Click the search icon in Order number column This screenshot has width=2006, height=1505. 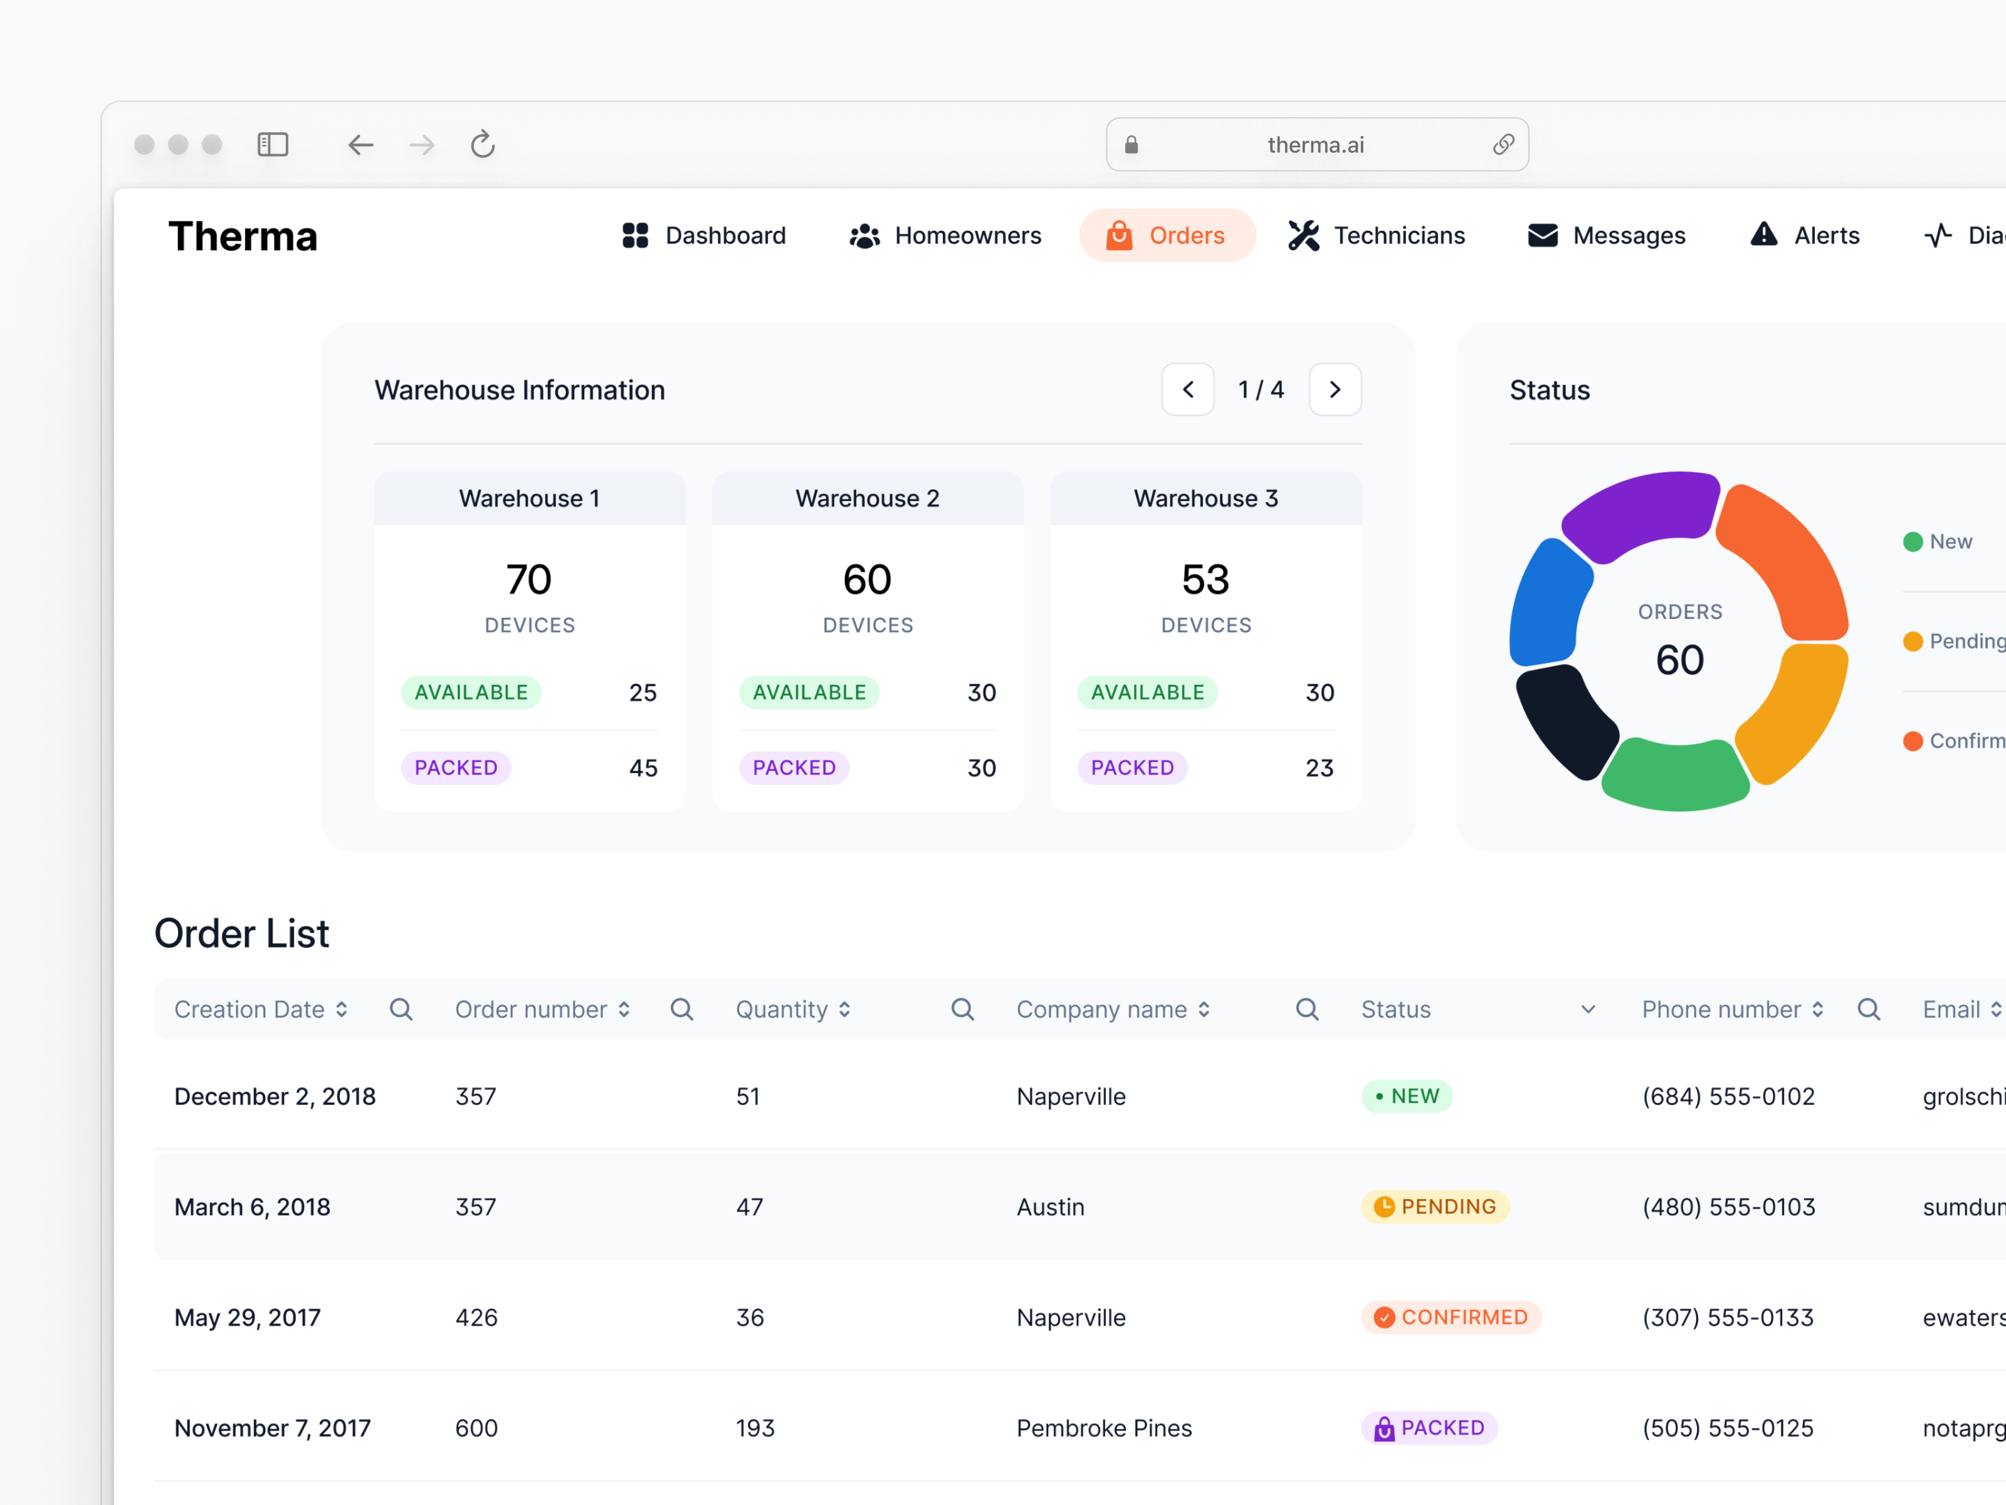pyautogui.click(x=682, y=1009)
